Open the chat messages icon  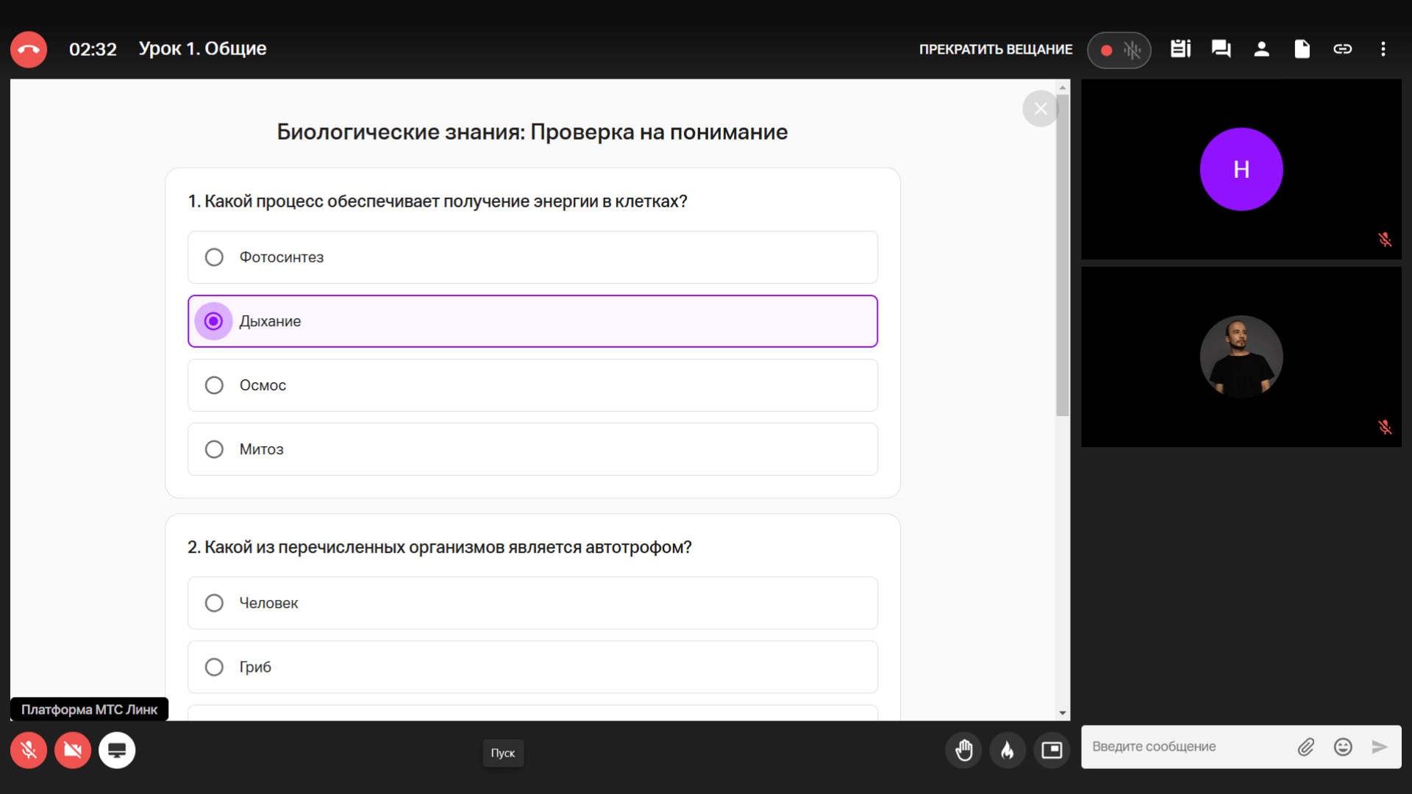click(x=1221, y=49)
